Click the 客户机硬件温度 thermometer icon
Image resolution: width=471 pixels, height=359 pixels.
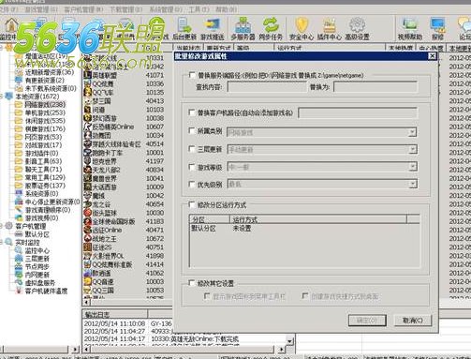19,291
